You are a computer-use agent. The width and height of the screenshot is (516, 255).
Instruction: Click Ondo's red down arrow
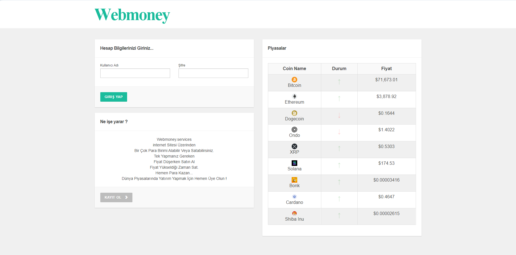(339, 132)
